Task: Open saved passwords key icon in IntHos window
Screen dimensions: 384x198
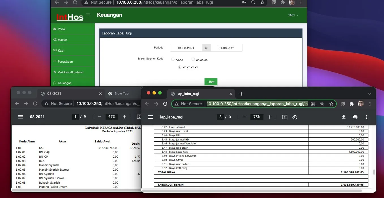Action: click(244, 2)
